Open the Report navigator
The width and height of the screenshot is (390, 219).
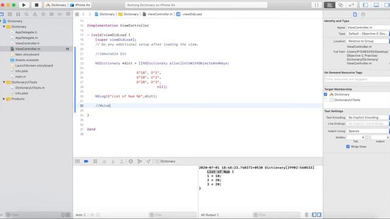[x=68, y=14]
